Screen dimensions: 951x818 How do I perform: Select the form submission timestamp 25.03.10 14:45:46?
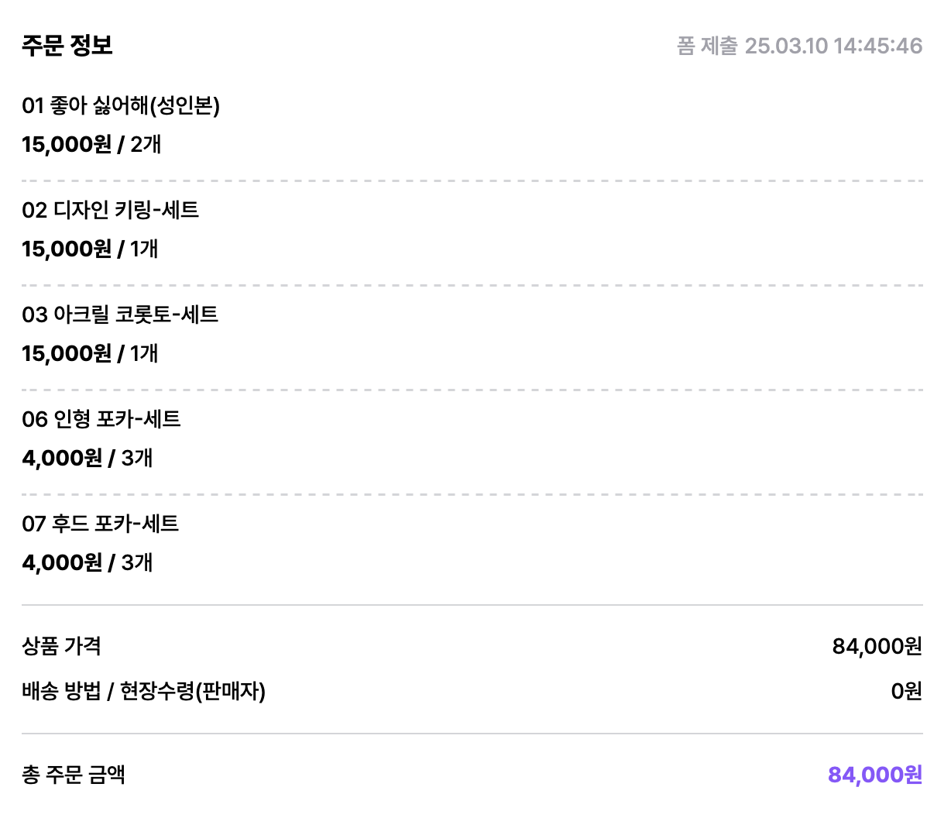click(833, 46)
